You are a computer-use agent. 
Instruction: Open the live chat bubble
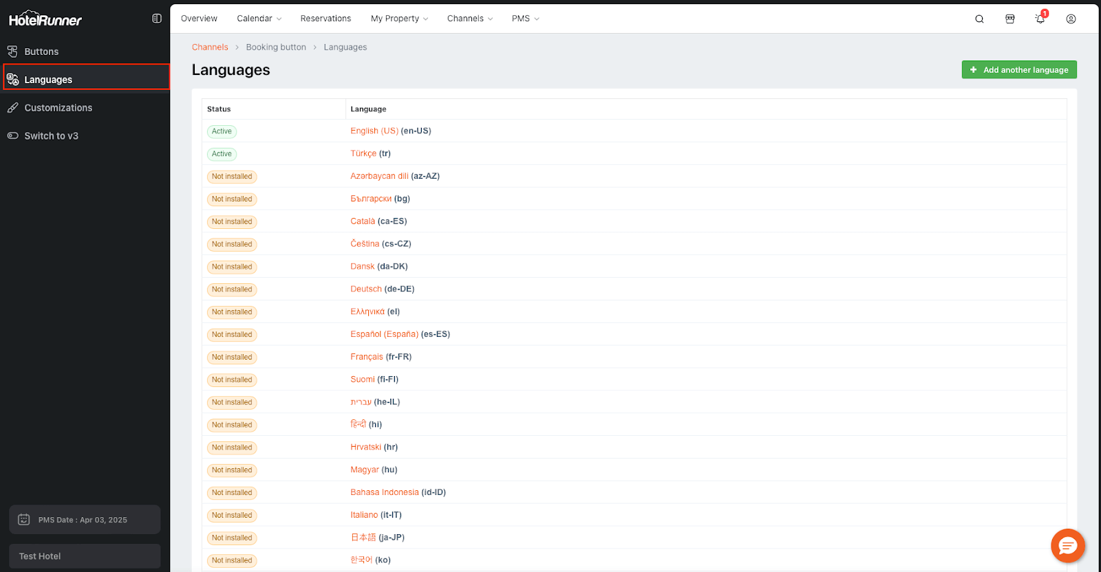(x=1067, y=546)
